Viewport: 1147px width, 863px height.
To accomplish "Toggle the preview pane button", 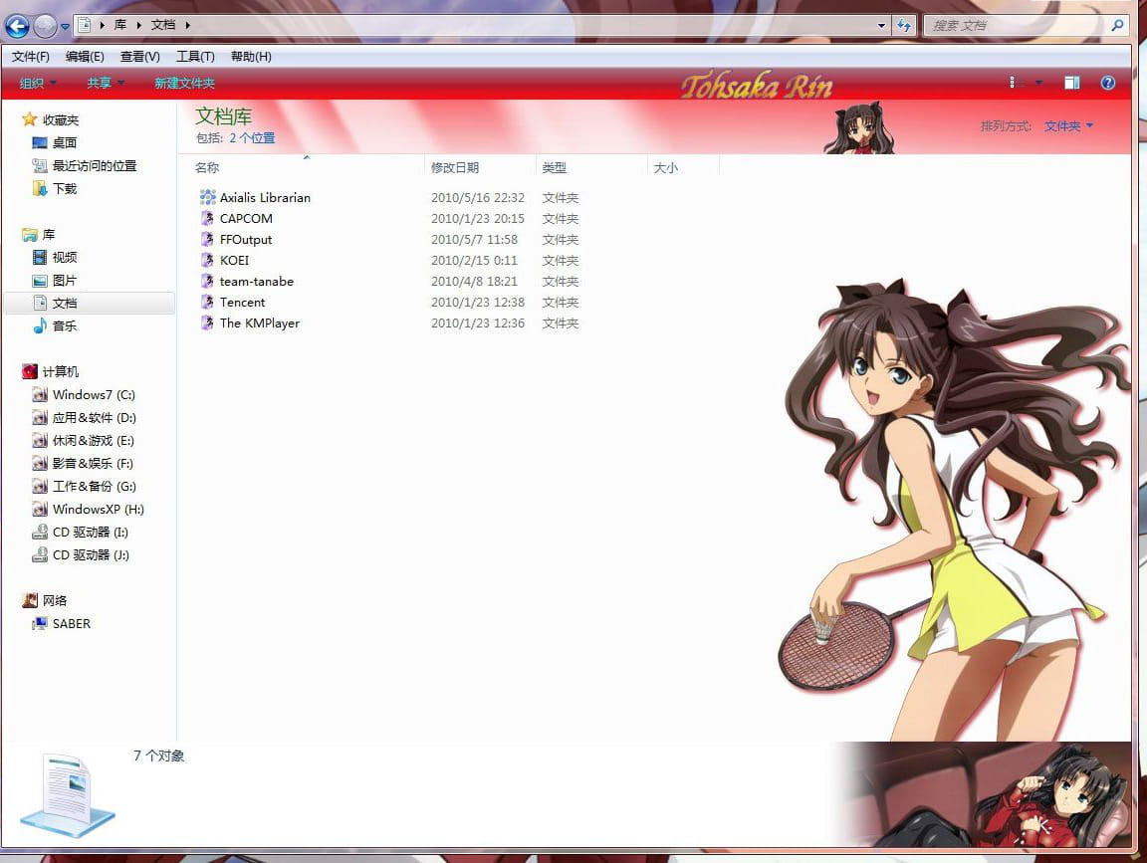I will [x=1071, y=83].
